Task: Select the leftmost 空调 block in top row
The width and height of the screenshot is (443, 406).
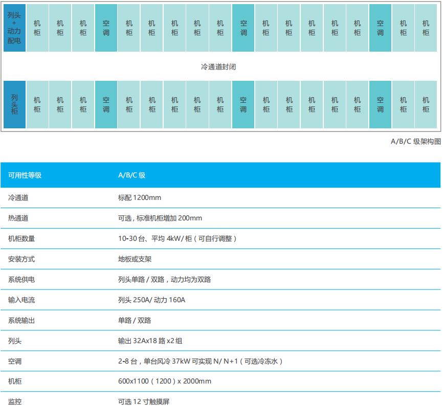Action: pos(106,28)
